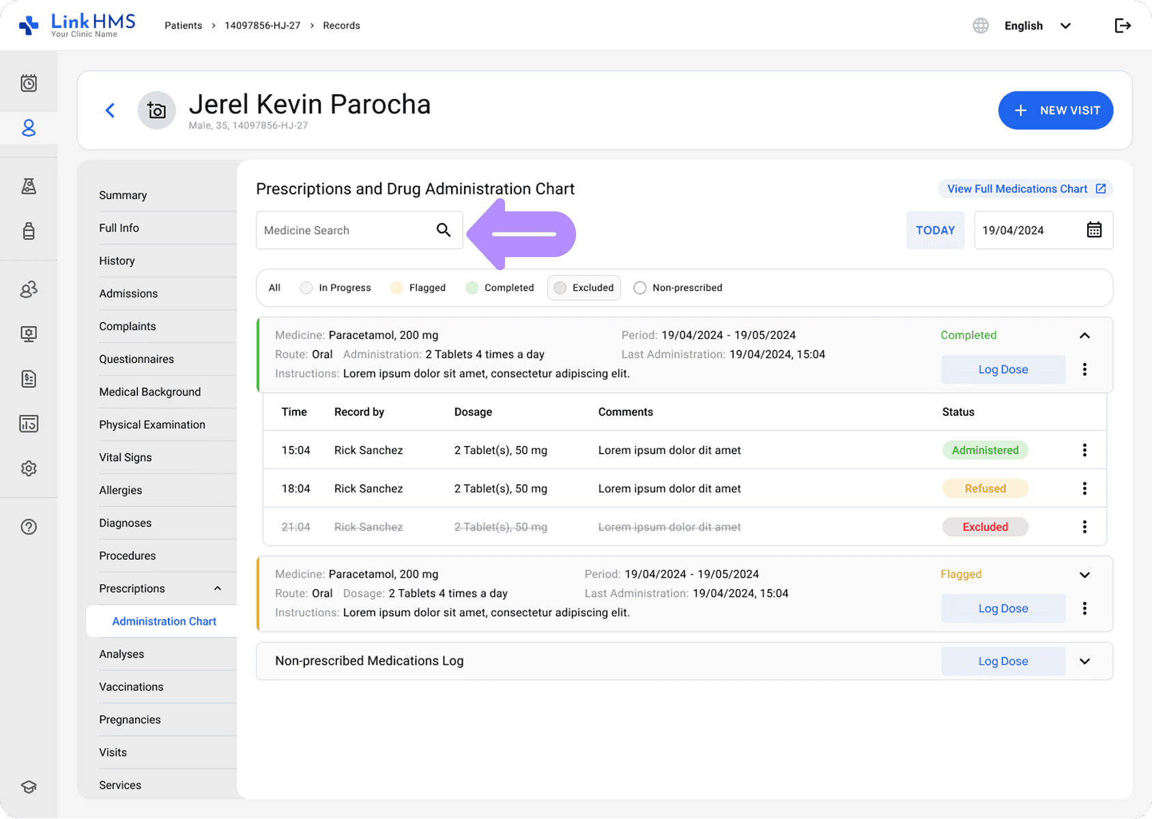Open View Full Medications Chart link
Viewport: 1152px width, 819px height.
coord(1025,189)
